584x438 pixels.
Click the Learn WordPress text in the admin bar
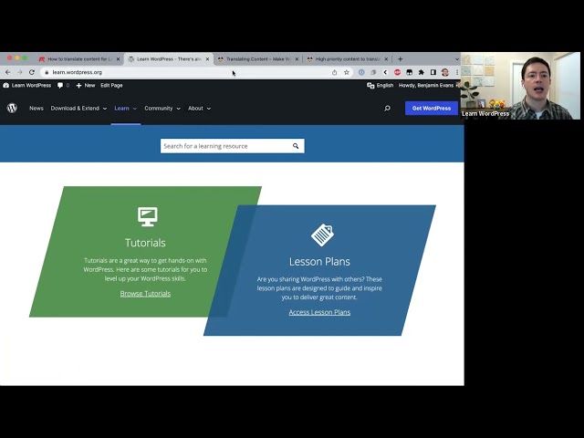[31, 85]
